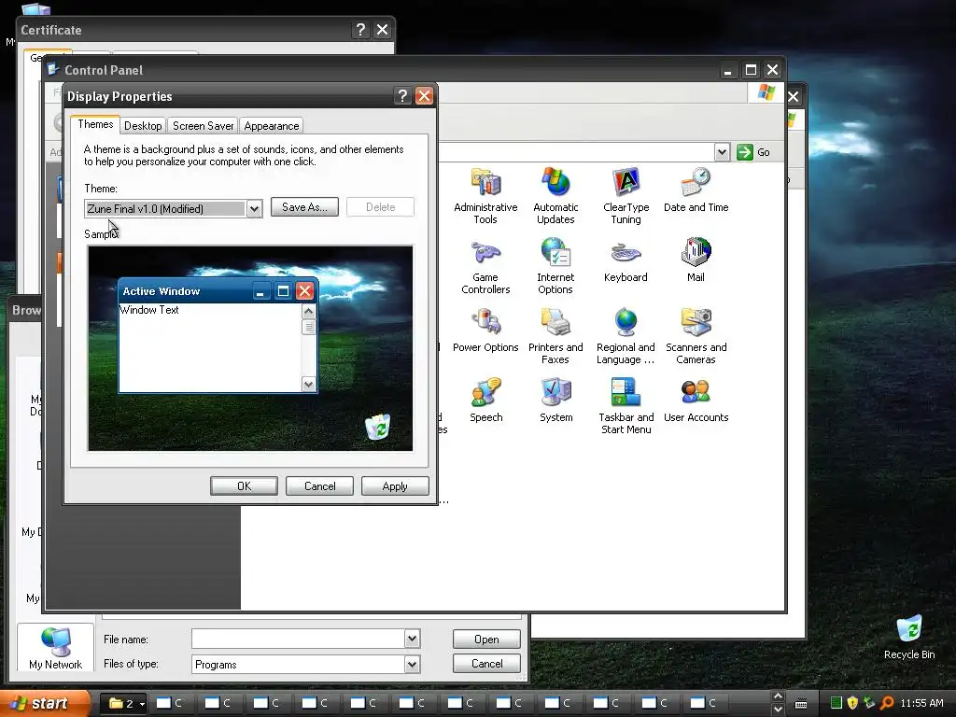Open the System applet
Viewport: 956px width, 717px height.
pyautogui.click(x=556, y=400)
